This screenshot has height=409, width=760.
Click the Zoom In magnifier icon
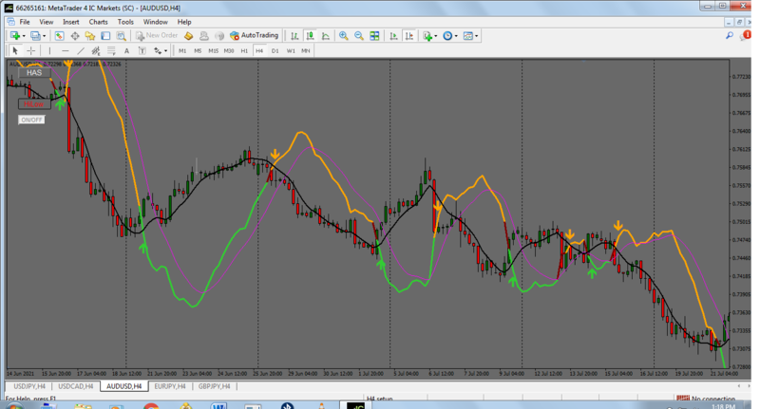click(343, 36)
